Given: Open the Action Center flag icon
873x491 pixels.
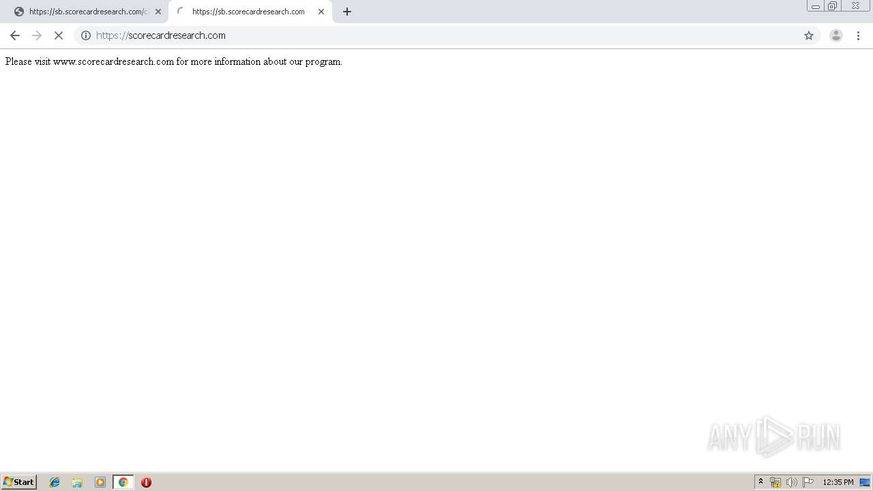Looking at the screenshot, I should tap(808, 482).
